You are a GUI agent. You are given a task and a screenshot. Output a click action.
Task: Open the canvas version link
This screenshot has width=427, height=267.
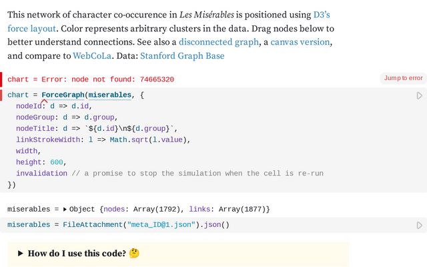tap(300, 42)
